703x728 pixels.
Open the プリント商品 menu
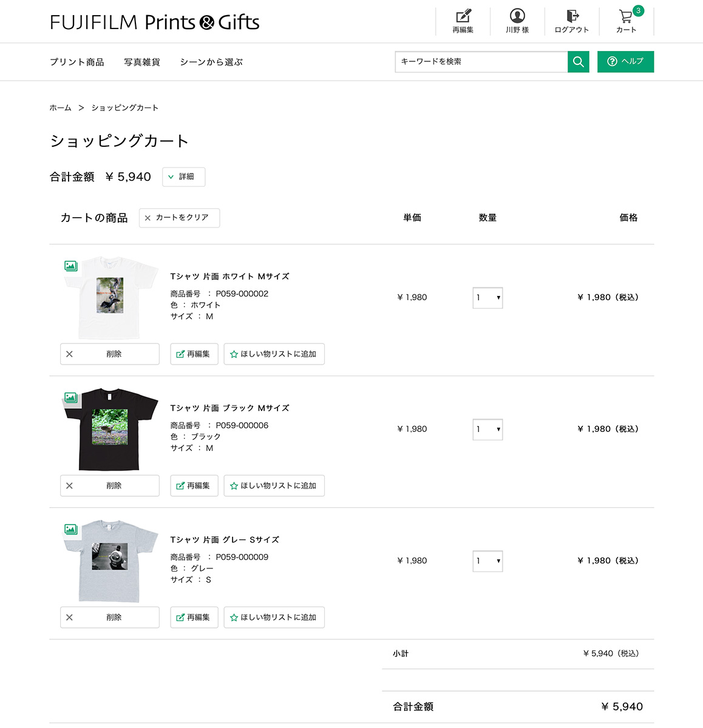point(77,62)
